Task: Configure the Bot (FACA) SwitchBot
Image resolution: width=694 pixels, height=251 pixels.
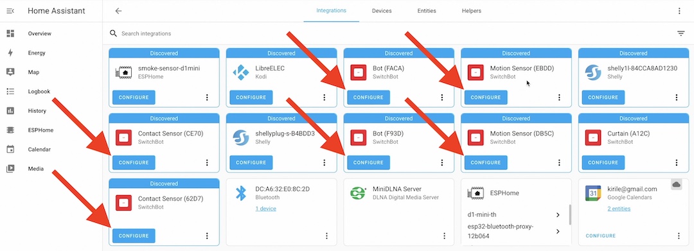Action: coord(368,97)
